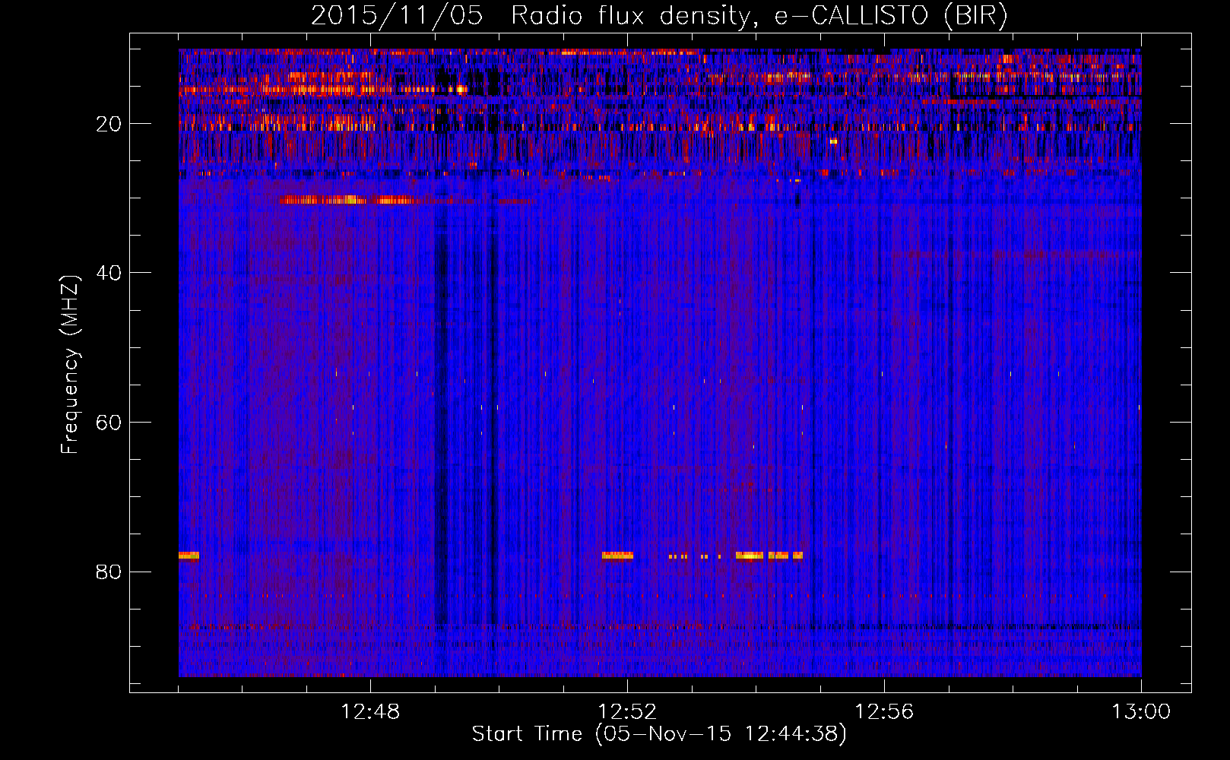The height and width of the screenshot is (760, 1230).
Task: Click the small yellow spot near 22 MHz at 12:55
Action: 834,141
